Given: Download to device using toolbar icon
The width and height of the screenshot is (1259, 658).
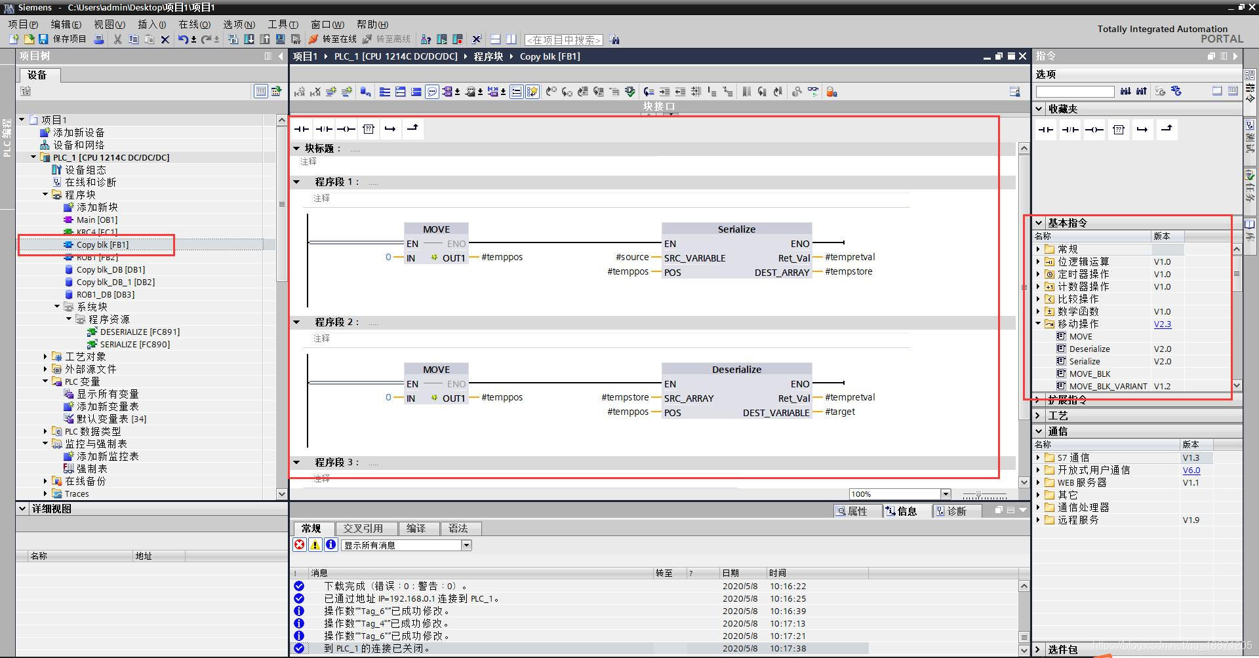Looking at the screenshot, I should tap(249, 39).
